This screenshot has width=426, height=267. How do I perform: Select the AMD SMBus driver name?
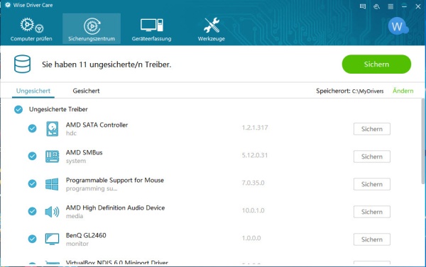84,152
